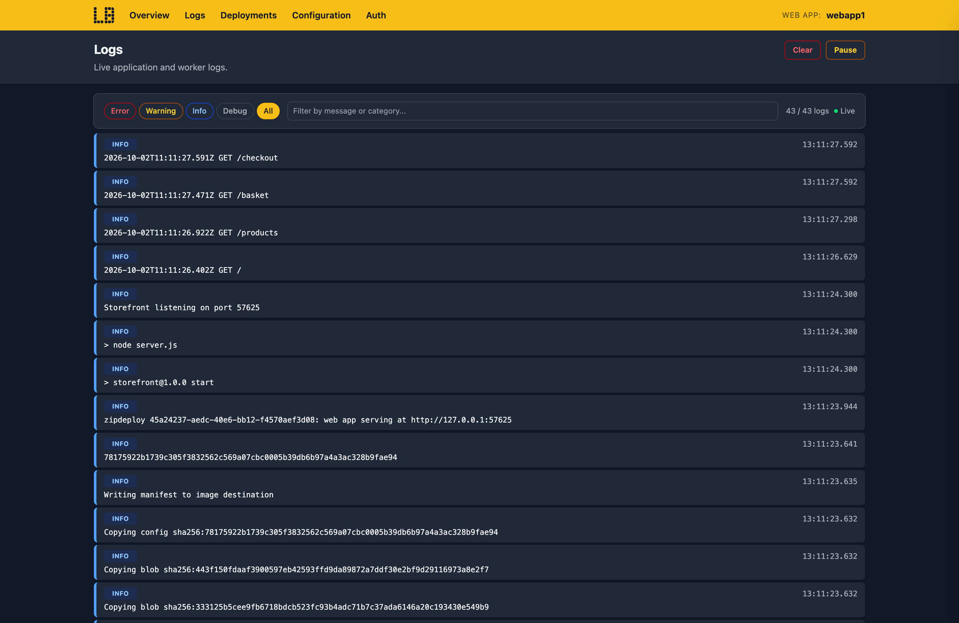Click the 13:11:23.944 timestamp
The width and height of the screenshot is (959, 623).
pyautogui.click(x=830, y=406)
